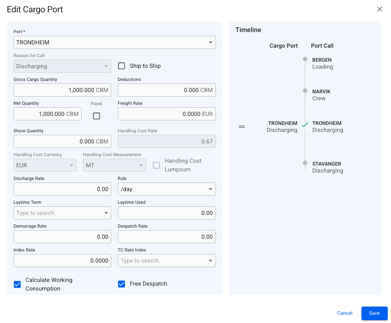Image resolution: width=391 pixels, height=323 pixels.
Task: Select the BERGEN Loading timeline marker
Action: [305, 59]
